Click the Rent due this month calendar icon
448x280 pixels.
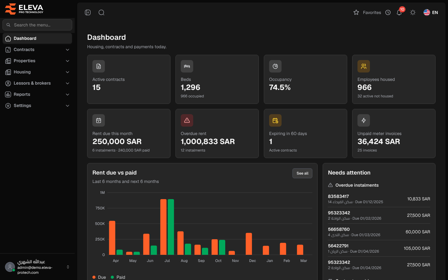pos(99,120)
